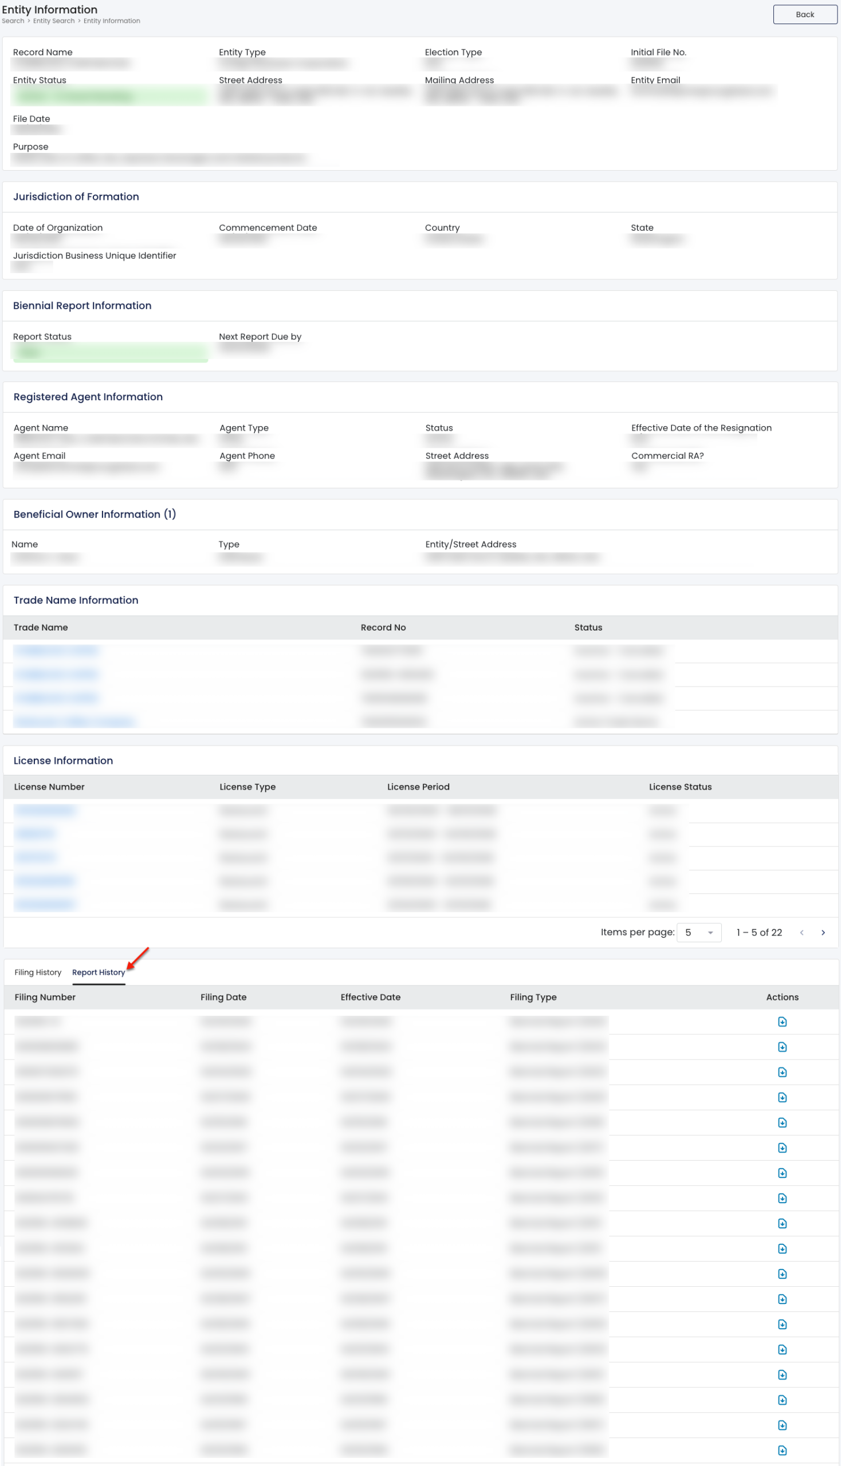
Task: Open the last trade name link
Action: [75, 722]
